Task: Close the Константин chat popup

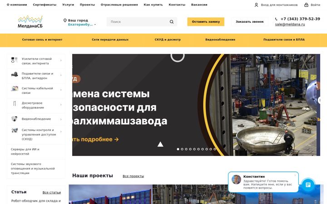Action: [x=295, y=175]
